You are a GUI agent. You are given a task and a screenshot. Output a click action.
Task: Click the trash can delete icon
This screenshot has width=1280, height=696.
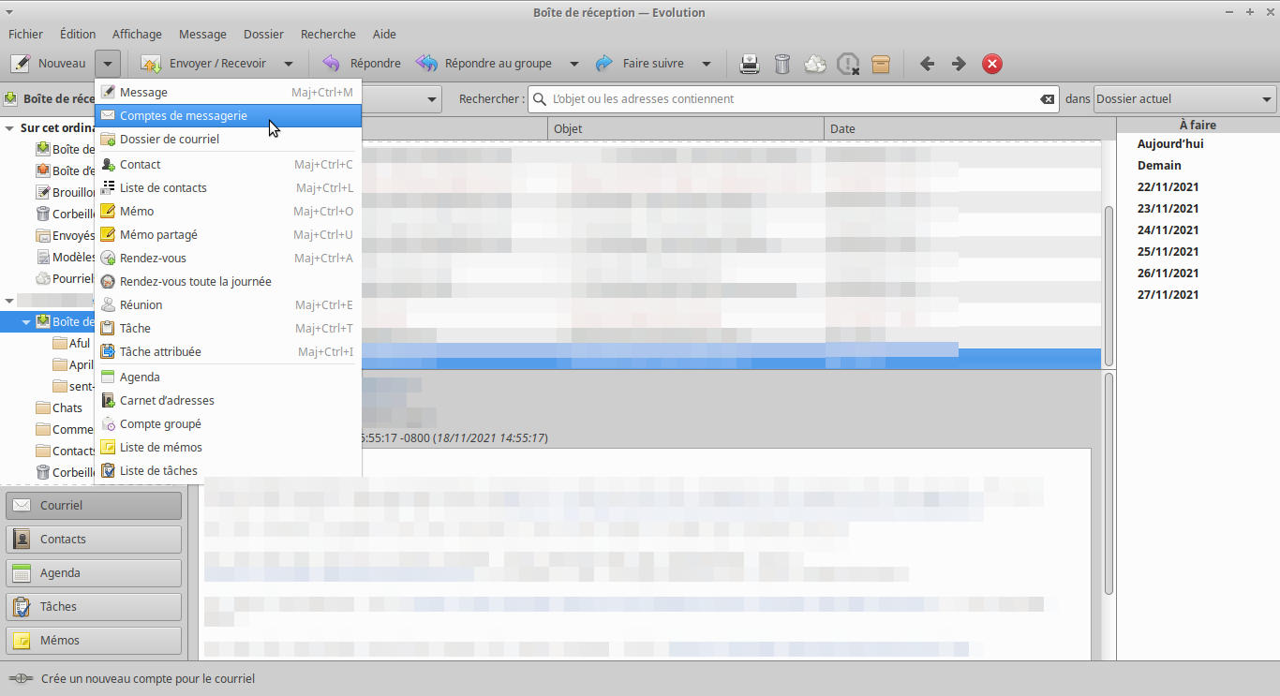[x=782, y=64]
